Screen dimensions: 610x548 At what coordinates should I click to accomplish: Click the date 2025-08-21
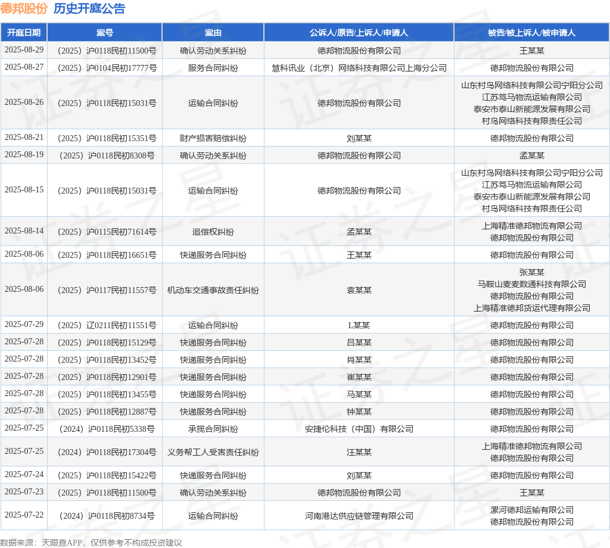(x=24, y=137)
